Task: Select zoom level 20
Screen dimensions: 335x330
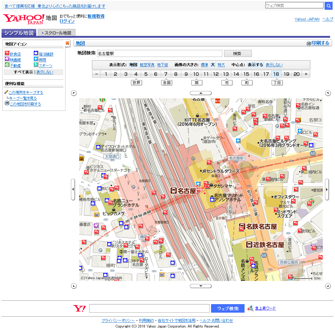Action: pyautogui.click(x=297, y=74)
